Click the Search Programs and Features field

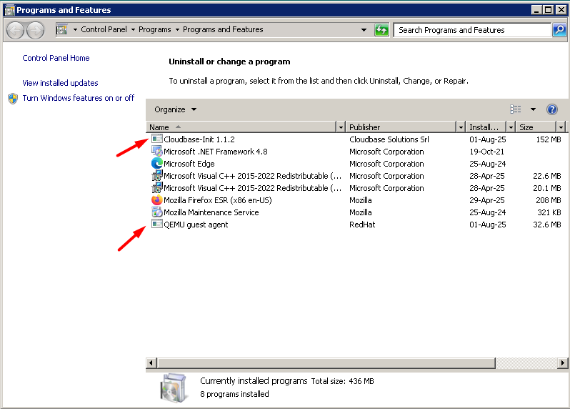pos(471,30)
